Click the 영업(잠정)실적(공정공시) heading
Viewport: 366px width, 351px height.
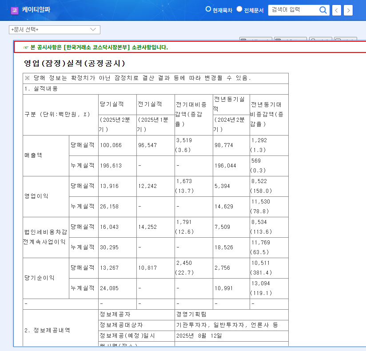click(x=74, y=63)
